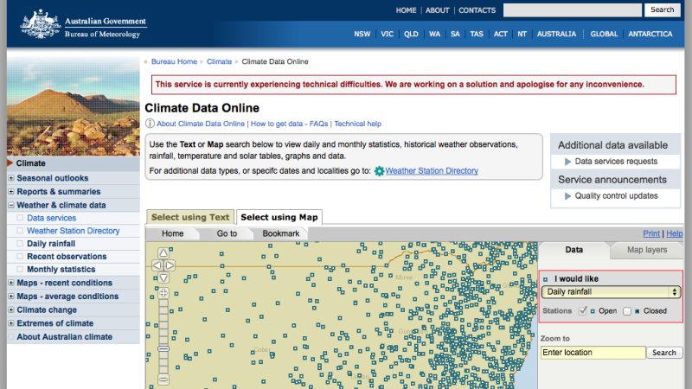Screen dimensions: 692x389
Task: Expand Maps - recent conditions section
Action: click(11, 283)
